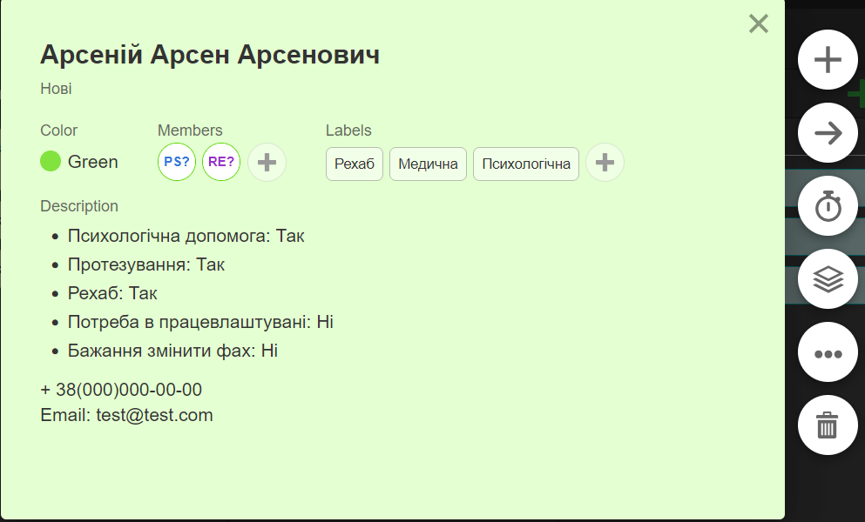Create a new card with the plus icon
The width and height of the screenshot is (865, 522).
click(828, 60)
